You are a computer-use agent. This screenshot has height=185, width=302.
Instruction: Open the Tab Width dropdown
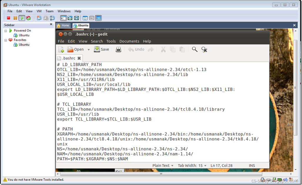pyautogui.click(x=192, y=165)
